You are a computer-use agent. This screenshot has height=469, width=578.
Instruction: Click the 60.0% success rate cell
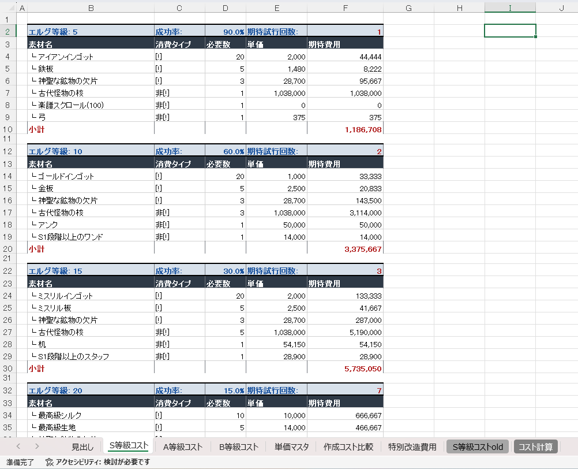click(x=225, y=151)
